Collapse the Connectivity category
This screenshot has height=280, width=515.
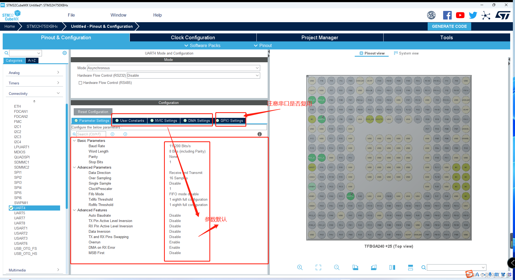[x=34, y=94]
